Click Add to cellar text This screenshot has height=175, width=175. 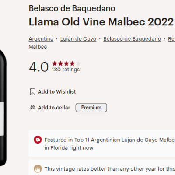tap(54, 108)
